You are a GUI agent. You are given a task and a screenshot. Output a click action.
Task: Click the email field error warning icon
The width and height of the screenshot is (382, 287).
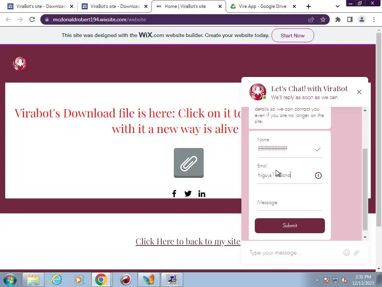[x=318, y=175]
